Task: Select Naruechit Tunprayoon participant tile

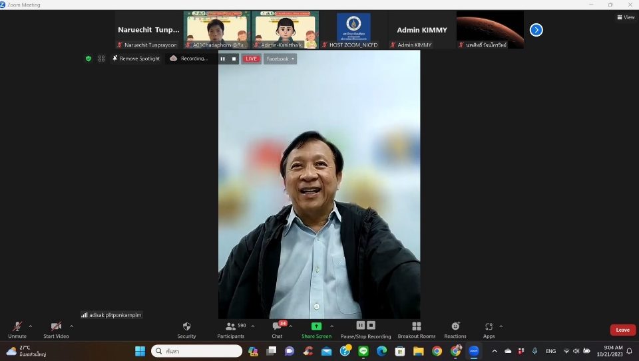Action: point(148,30)
